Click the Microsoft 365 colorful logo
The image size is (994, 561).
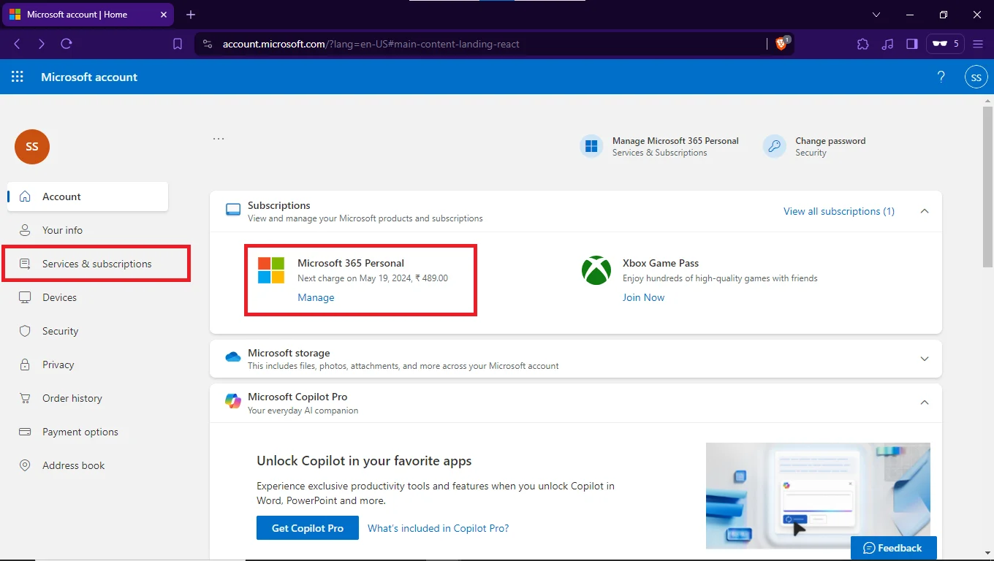(x=271, y=270)
